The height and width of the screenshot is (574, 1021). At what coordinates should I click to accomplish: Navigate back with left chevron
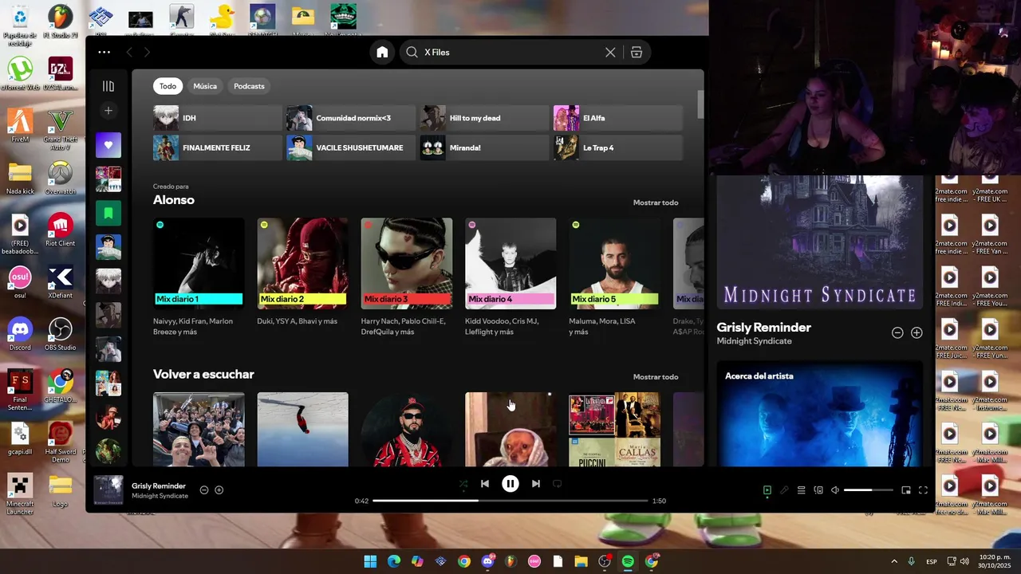(x=129, y=52)
